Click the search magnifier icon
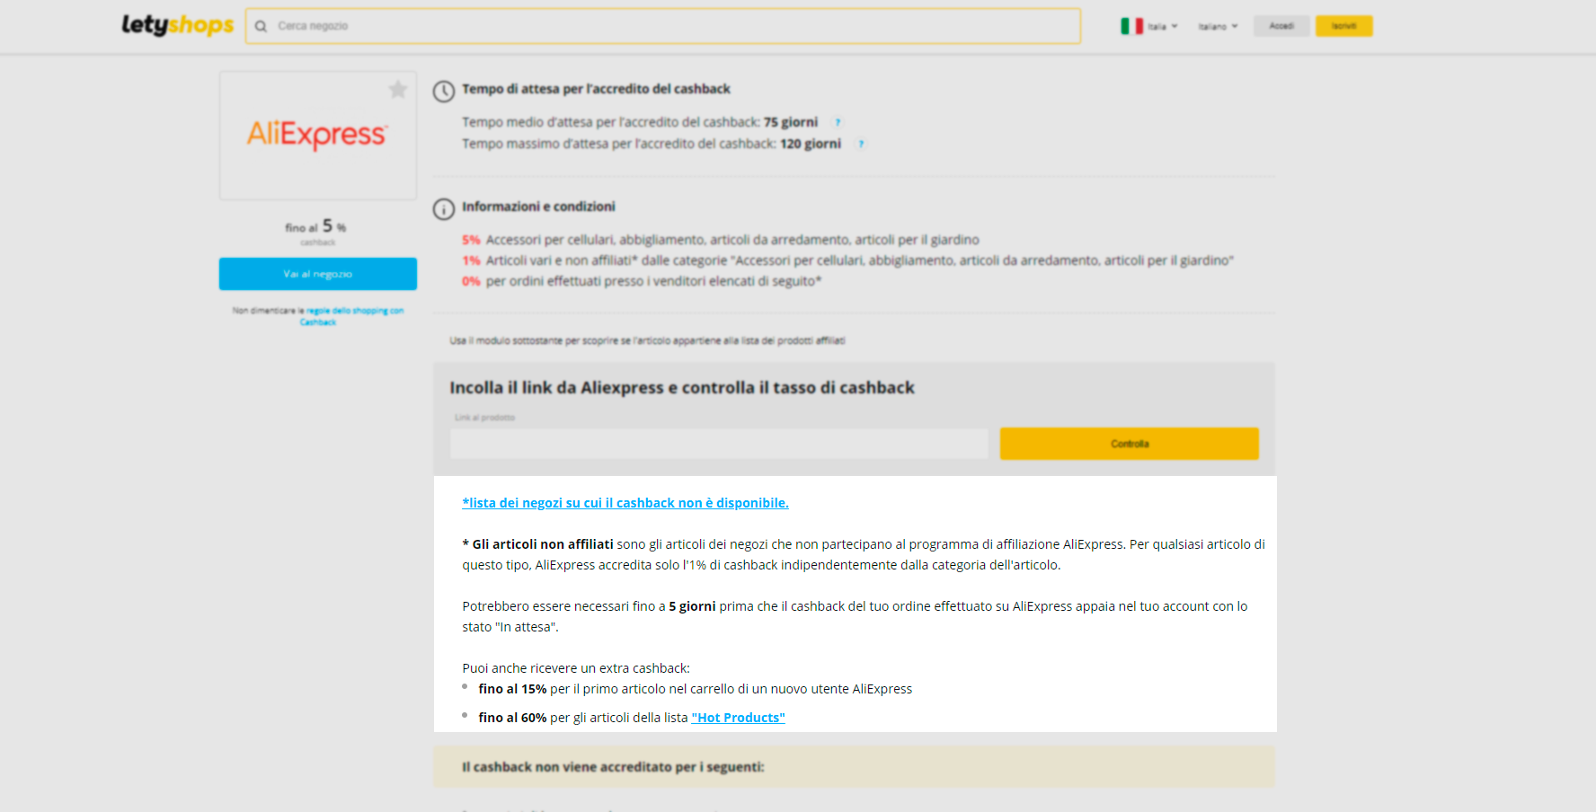The width and height of the screenshot is (1596, 812). click(x=261, y=26)
